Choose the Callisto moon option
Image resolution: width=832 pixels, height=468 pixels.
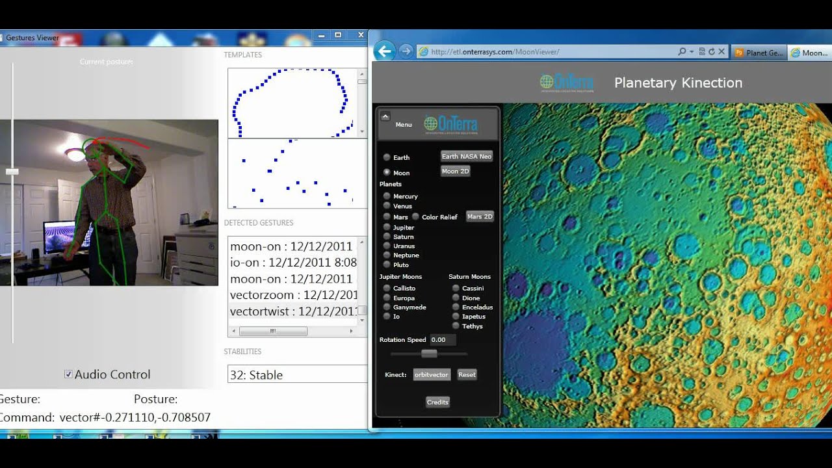pos(387,288)
